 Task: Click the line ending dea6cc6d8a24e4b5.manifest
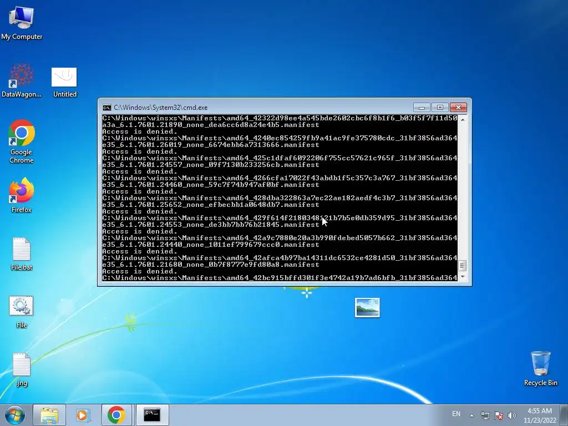211,125
